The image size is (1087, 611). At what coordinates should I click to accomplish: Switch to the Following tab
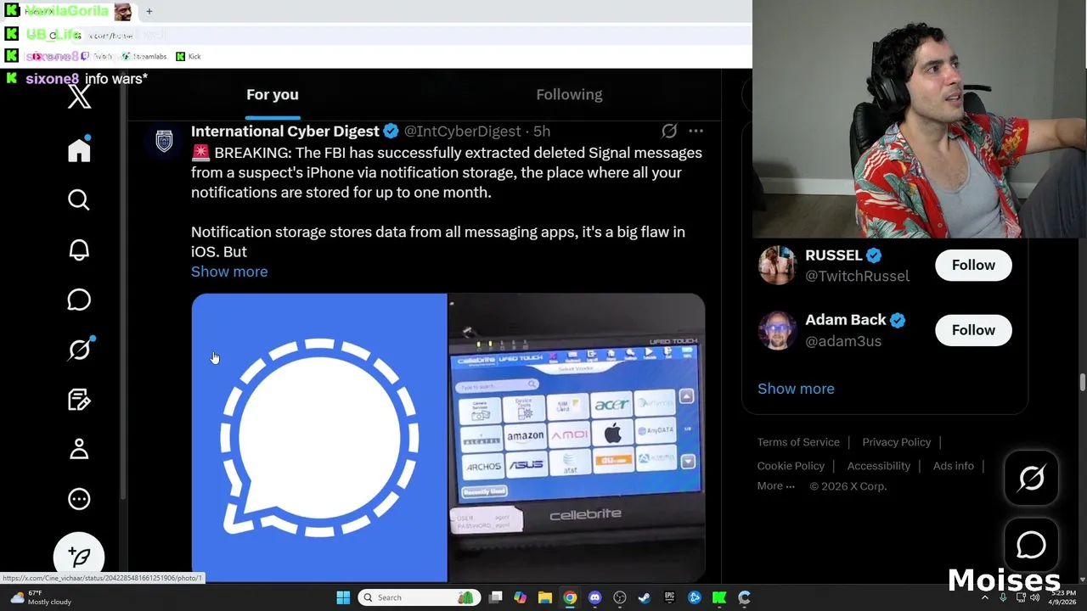(569, 94)
